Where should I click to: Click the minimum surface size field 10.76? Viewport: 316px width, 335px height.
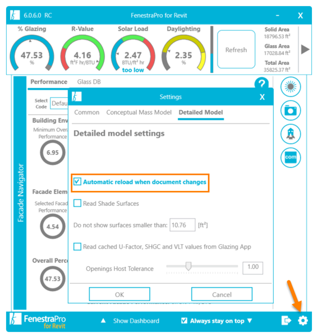tap(182, 225)
